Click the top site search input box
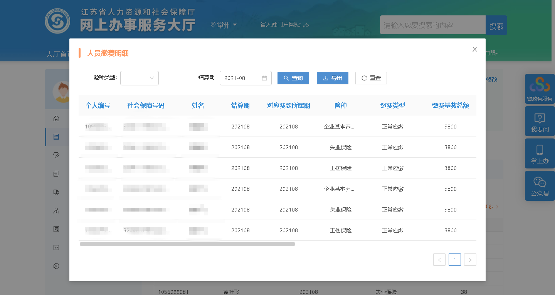 (432, 25)
